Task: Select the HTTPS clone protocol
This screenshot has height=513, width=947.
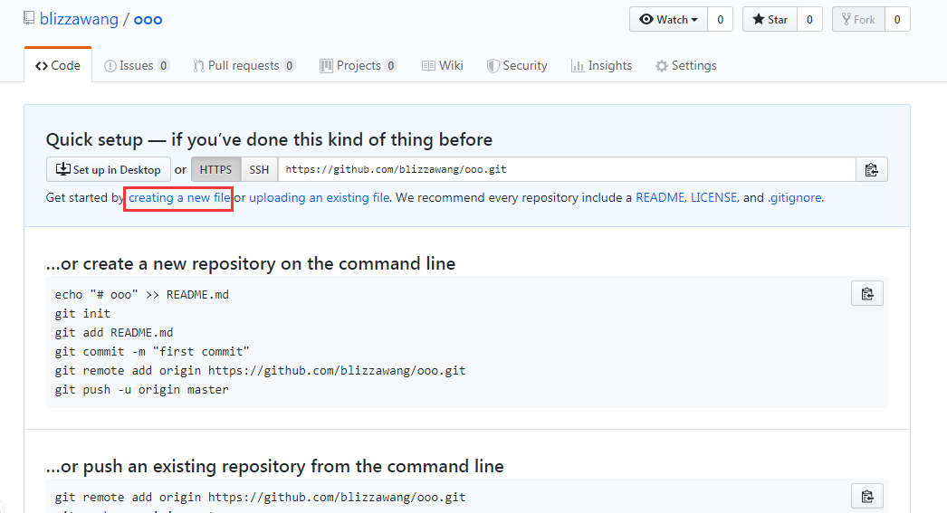Action: (x=215, y=169)
